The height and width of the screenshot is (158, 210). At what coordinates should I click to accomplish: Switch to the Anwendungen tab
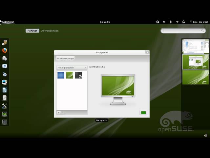[50, 31]
